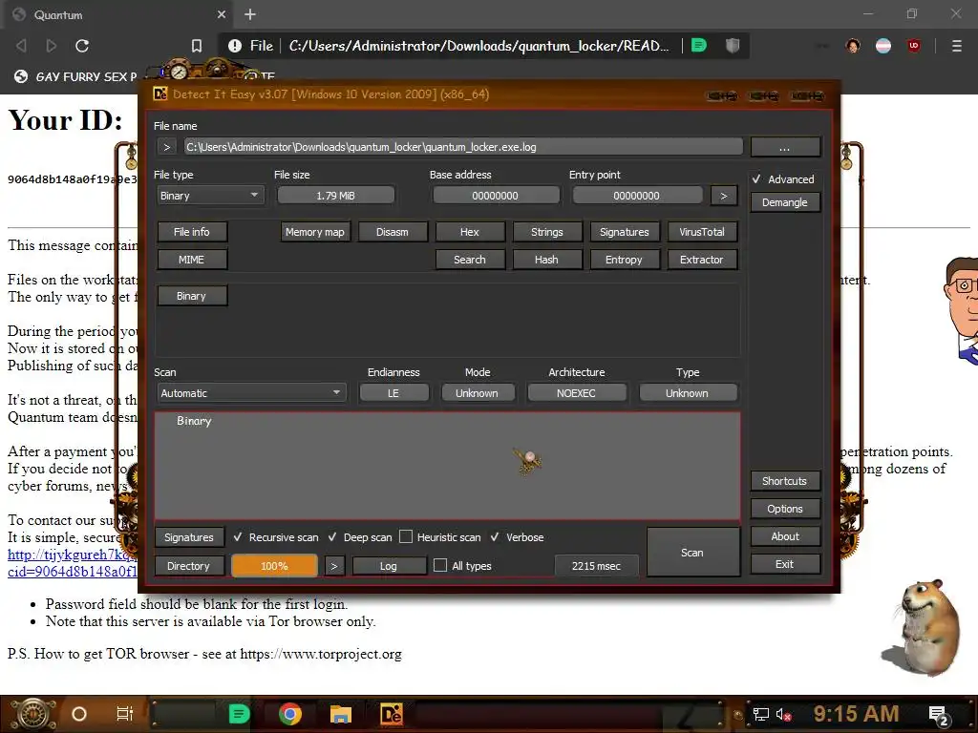Open the uBlock extension icon
The width and height of the screenshot is (978, 733).
tap(914, 46)
